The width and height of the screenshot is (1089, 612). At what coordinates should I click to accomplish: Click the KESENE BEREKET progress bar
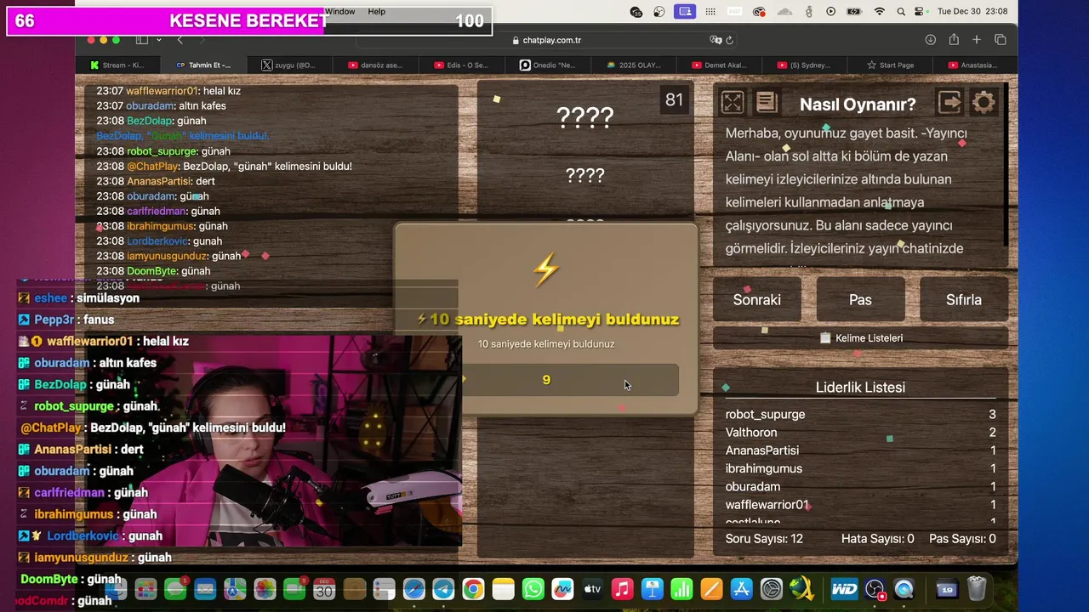pos(249,21)
